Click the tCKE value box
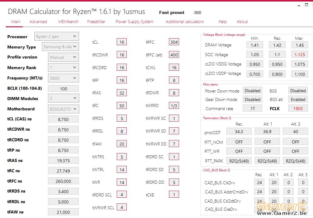The image size is (313, 218). pos(174,195)
